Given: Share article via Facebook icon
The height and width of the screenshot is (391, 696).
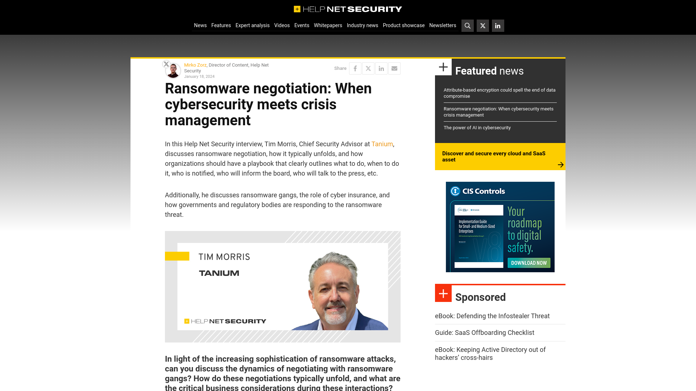Looking at the screenshot, I should point(355,68).
